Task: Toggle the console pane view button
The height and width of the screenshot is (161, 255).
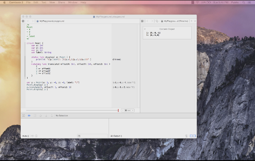Action: pos(194,136)
